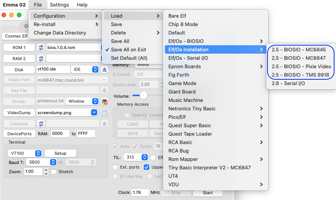Click the Cassette eject icon
The width and height of the screenshot is (336, 200).
104,124
